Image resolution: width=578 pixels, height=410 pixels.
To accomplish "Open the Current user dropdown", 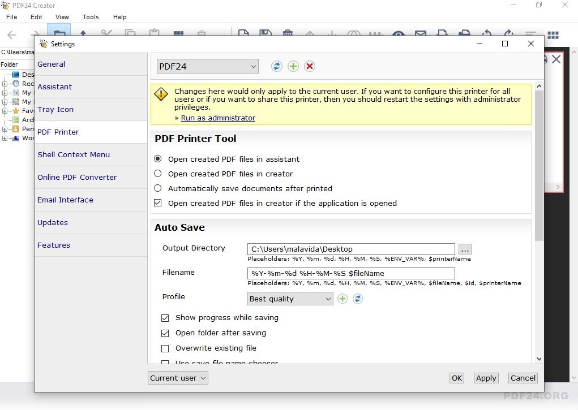I will coord(178,378).
